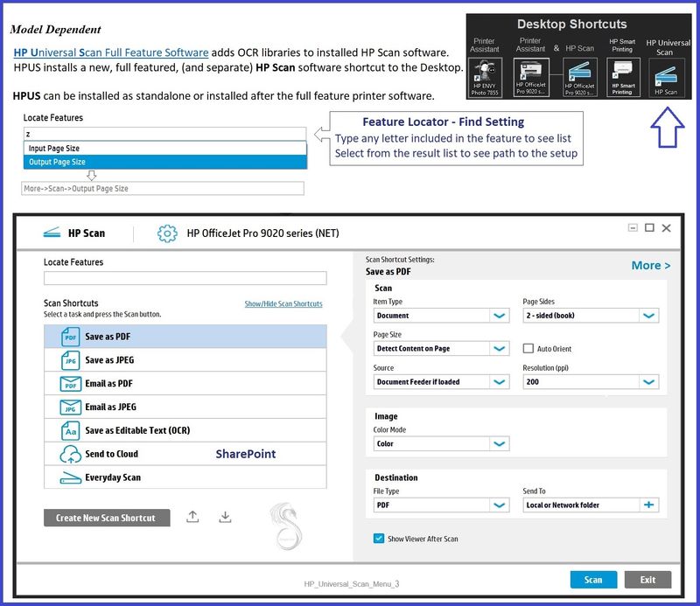Open the HP Universal Scan Full Feature Software link
This screenshot has height=606, width=700.
coord(111,52)
